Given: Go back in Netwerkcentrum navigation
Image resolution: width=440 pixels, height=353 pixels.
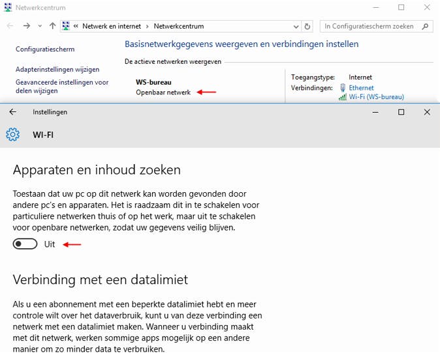Looking at the screenshot, I should (x=10, y=26).
